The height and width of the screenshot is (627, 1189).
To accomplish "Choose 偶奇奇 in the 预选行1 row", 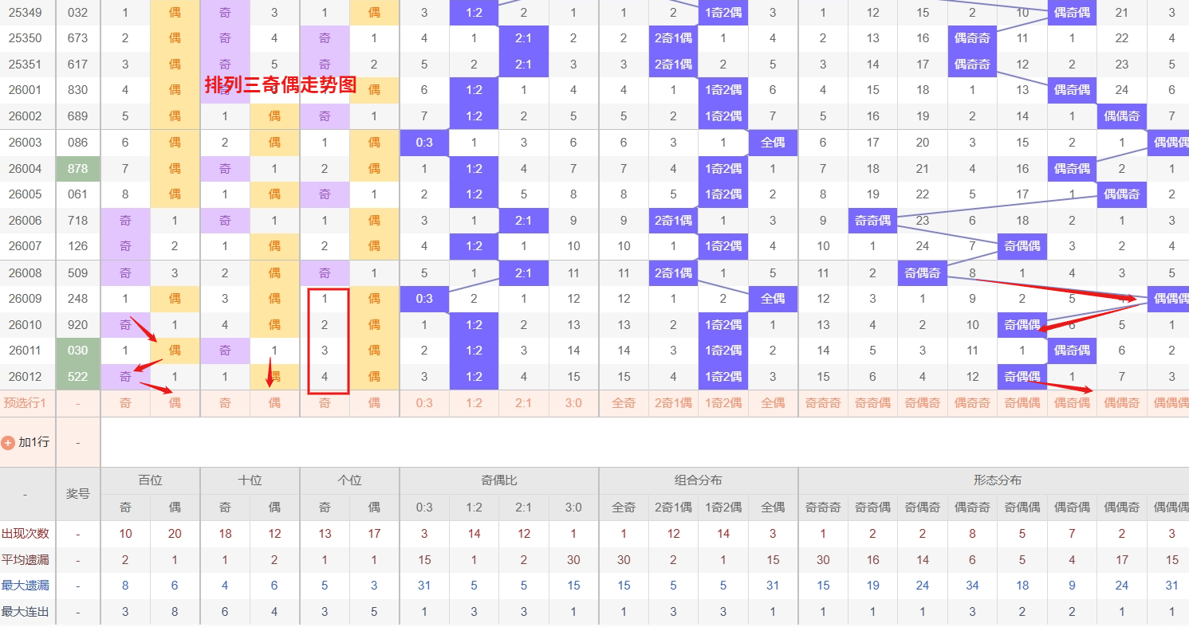I will (x=972, y=403).
